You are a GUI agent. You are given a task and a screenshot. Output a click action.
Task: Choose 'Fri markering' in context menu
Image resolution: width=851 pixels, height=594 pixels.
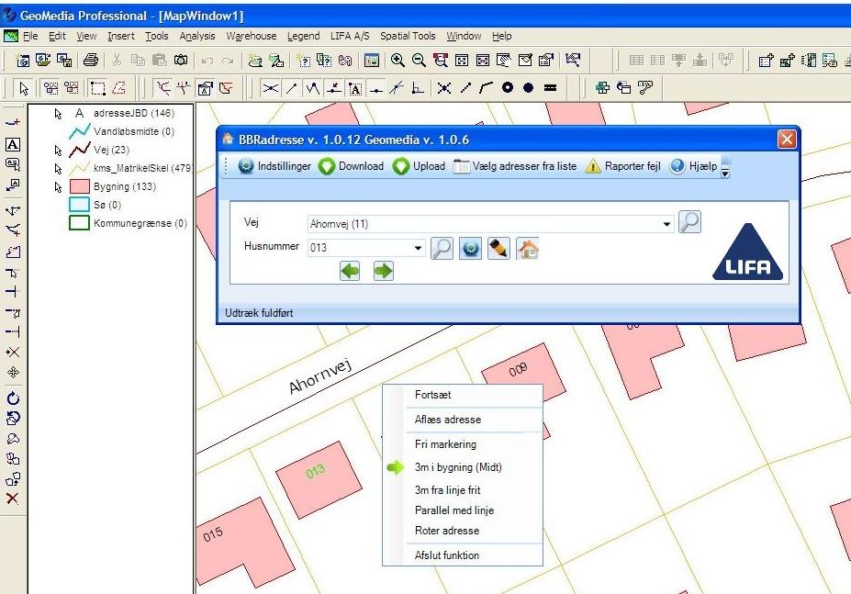(463, 444)
